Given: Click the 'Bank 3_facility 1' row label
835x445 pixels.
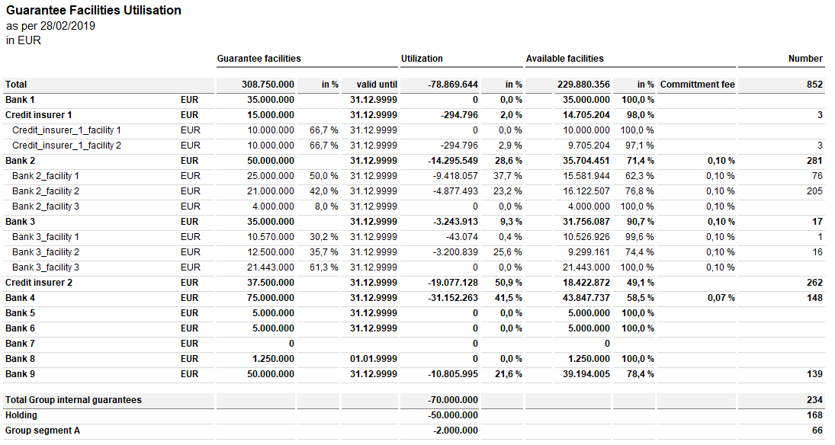Looking at the screenshot, I should 45,237.
